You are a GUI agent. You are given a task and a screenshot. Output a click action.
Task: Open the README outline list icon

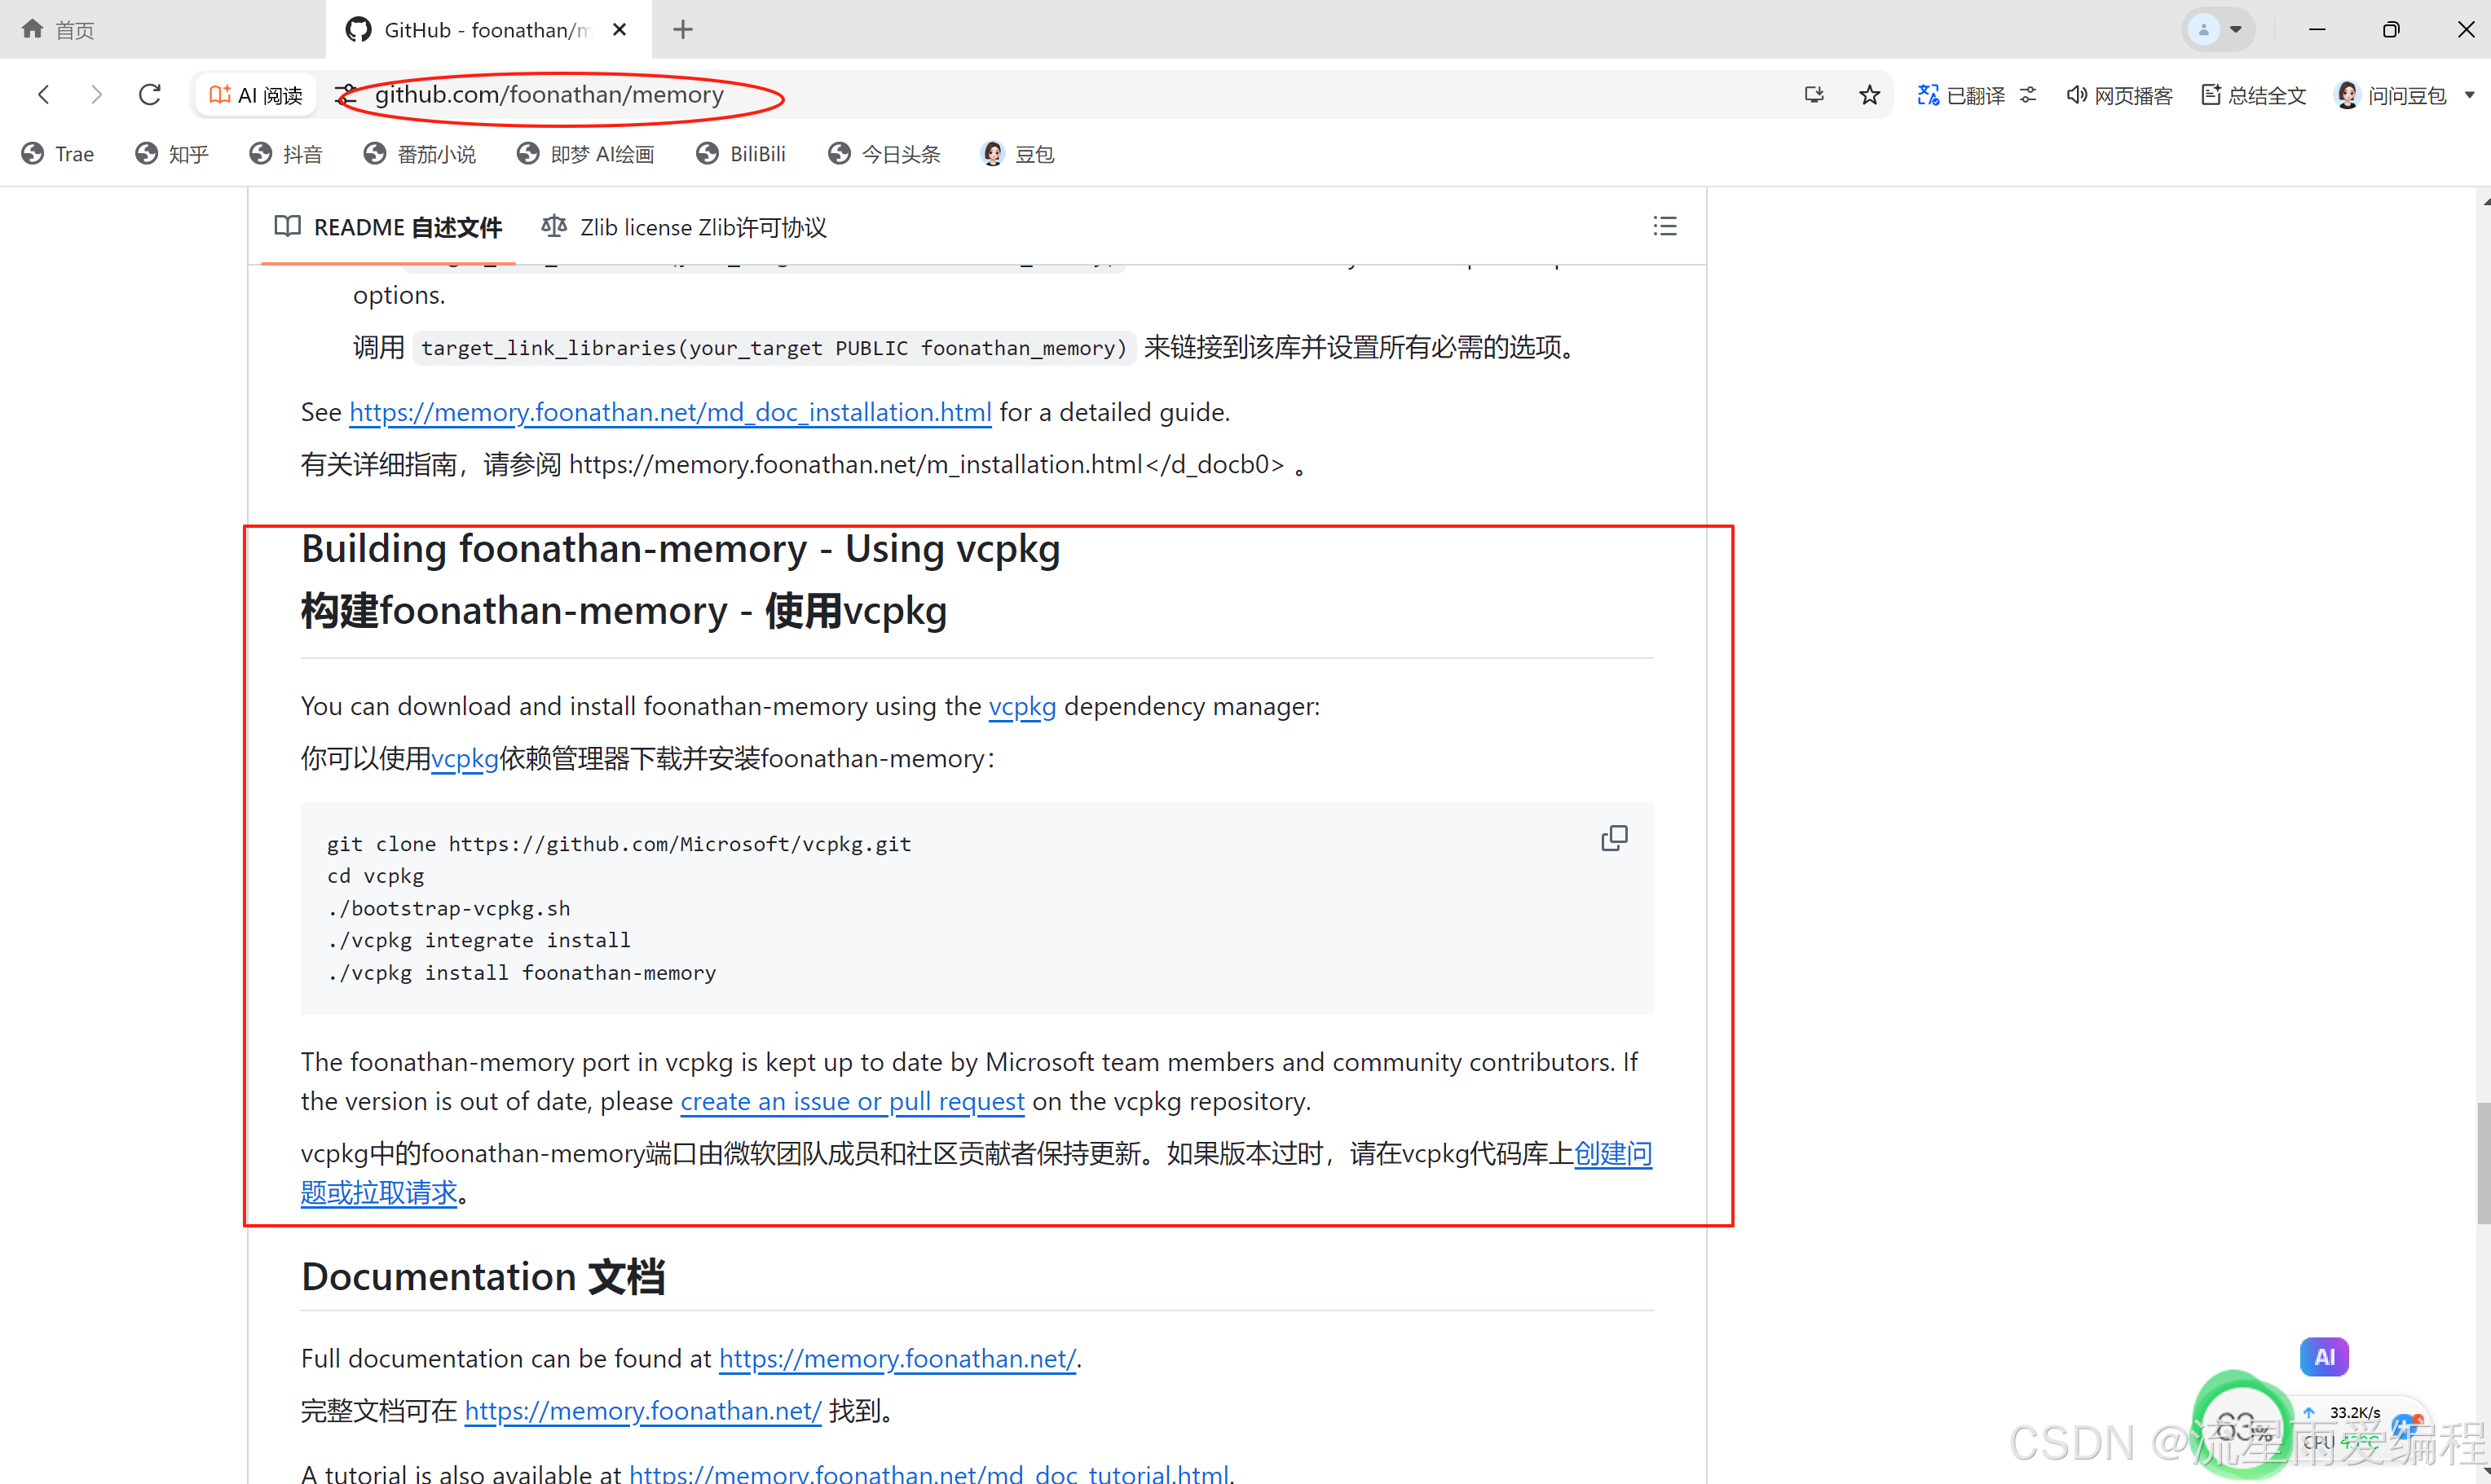click(x=1664, y=226)
